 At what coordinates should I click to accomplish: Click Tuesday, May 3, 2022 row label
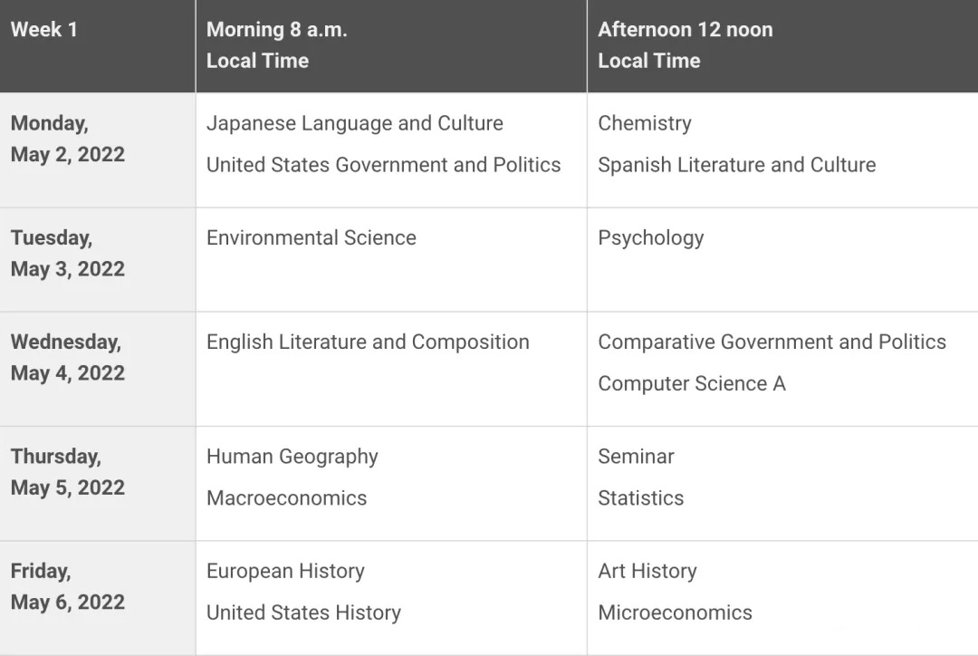(67, 253)
